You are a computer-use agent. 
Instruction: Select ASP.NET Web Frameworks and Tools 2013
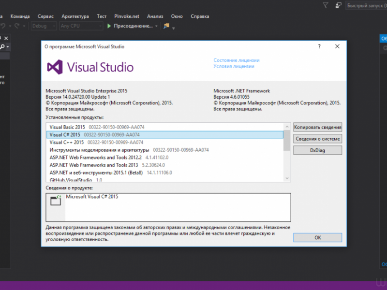pyautogui.click(x=164, y=165)
